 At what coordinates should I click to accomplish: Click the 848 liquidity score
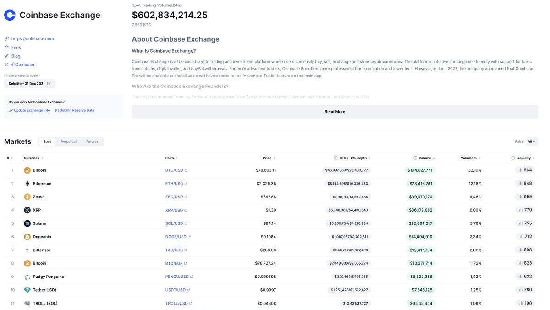528,184
